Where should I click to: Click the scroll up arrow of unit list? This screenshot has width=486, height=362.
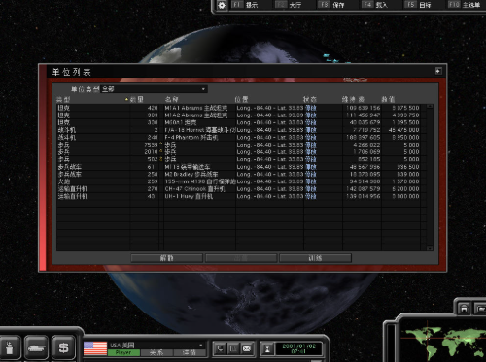point(430,107)
